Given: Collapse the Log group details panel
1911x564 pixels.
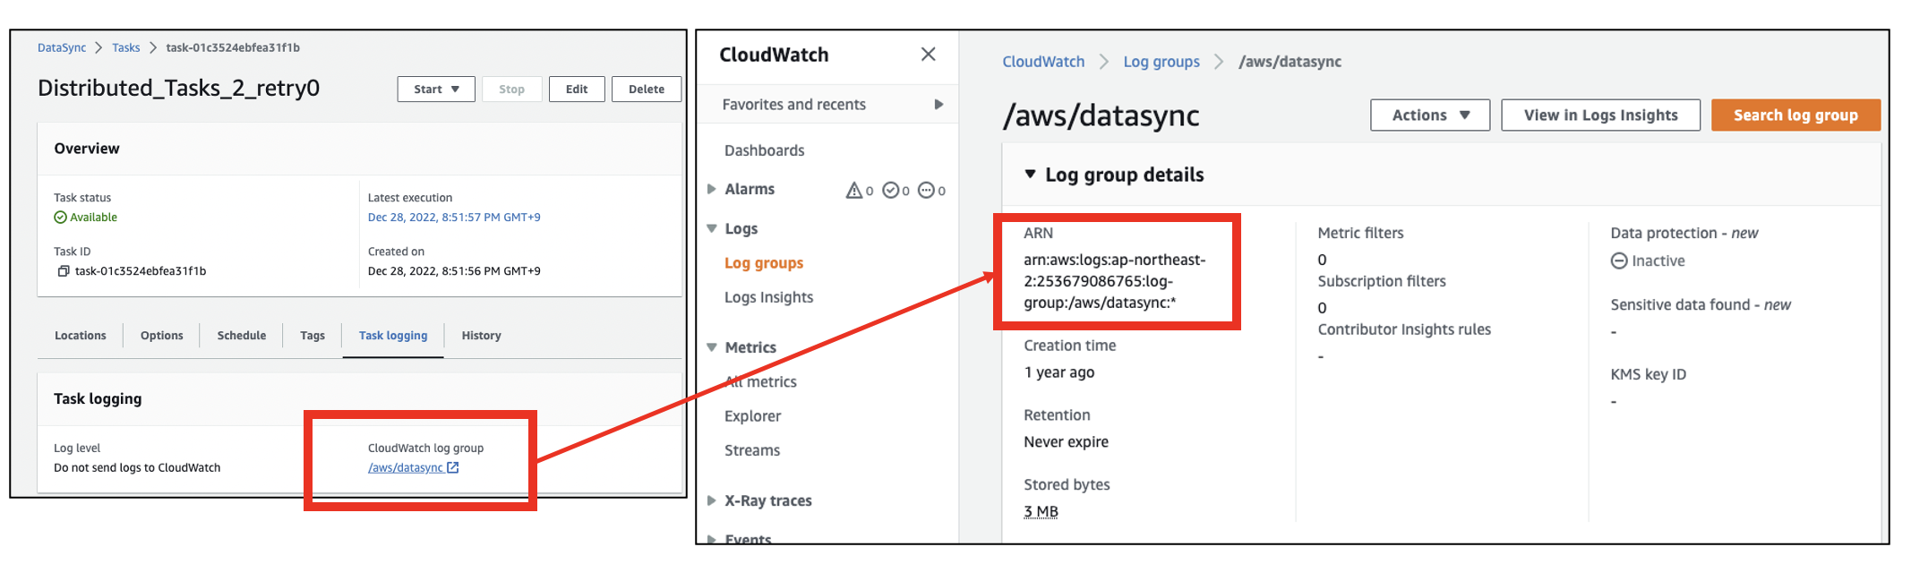Looking at the screenshot, I should tap(1031, 175).
